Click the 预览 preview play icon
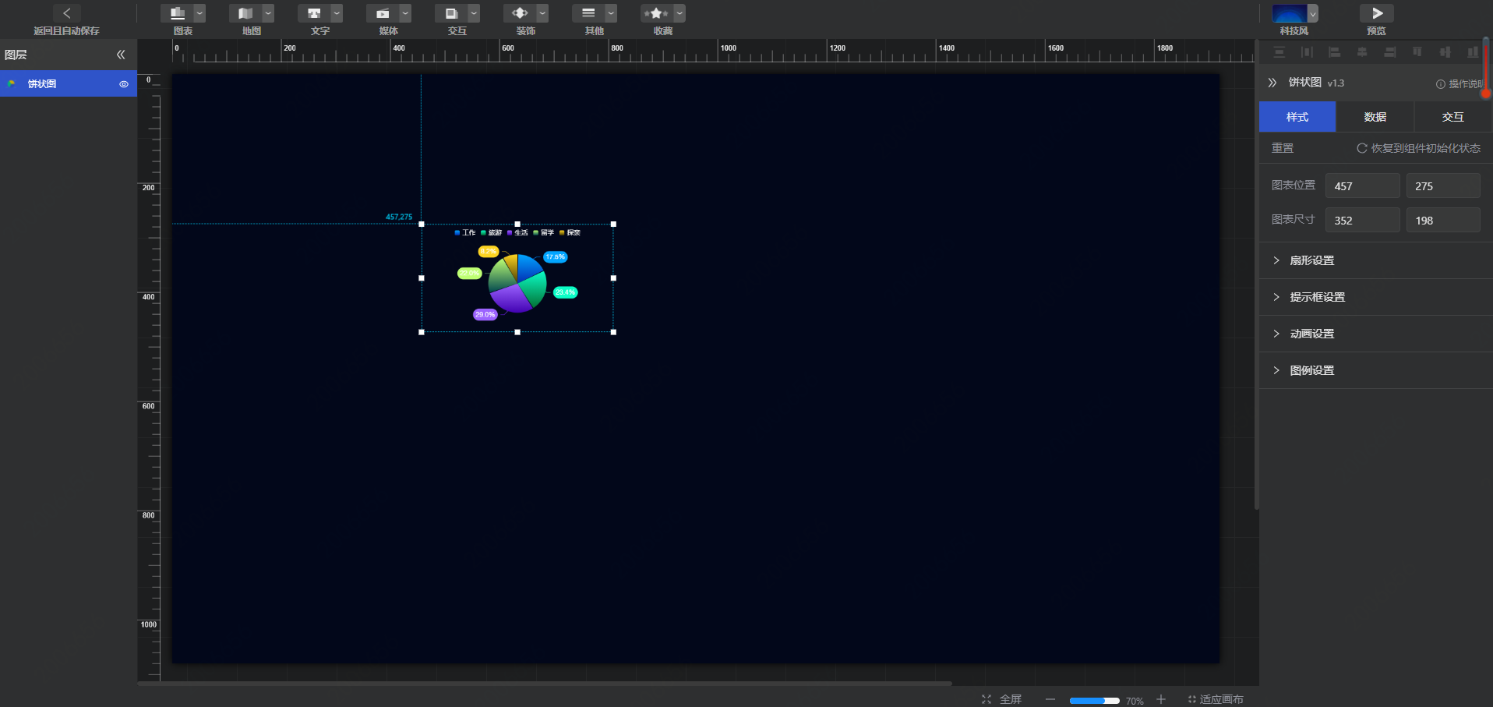 point(1377,13)
